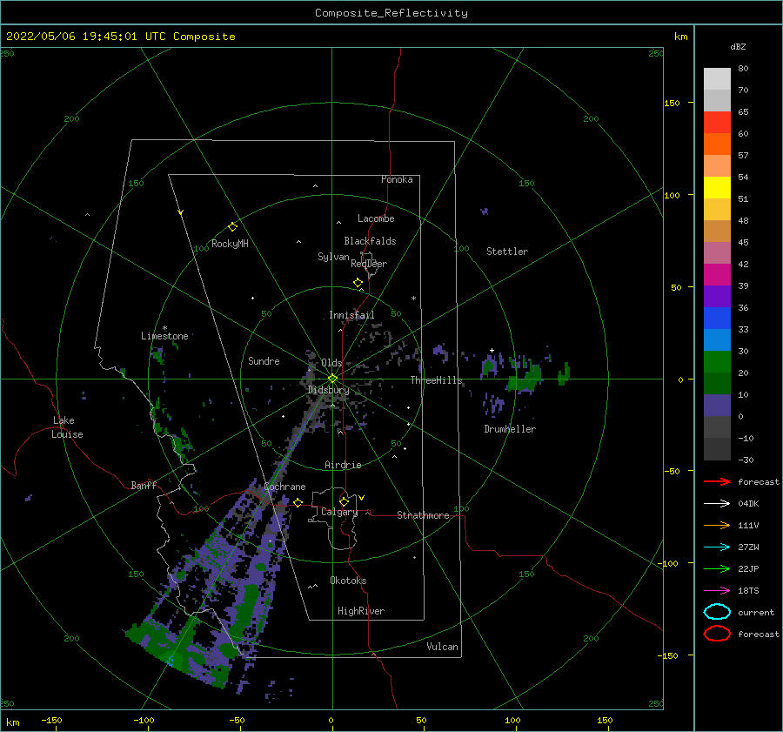Click the dBZ legend heading
The height and width of the screenshot is (732, 783).
click(738, 46)
